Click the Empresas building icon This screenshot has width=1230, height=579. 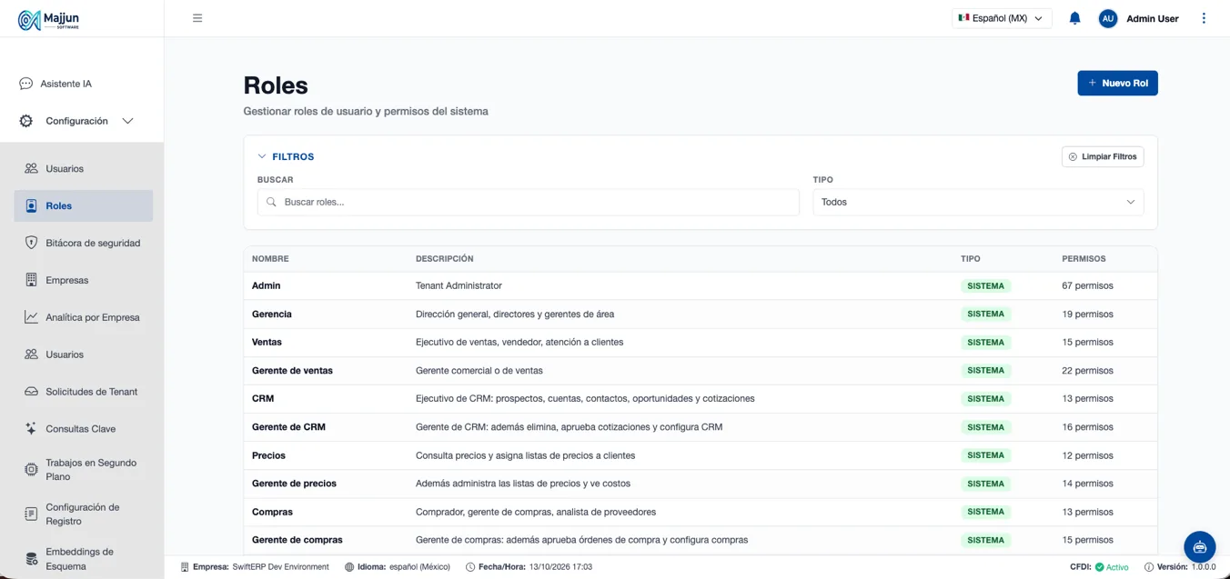31,280
